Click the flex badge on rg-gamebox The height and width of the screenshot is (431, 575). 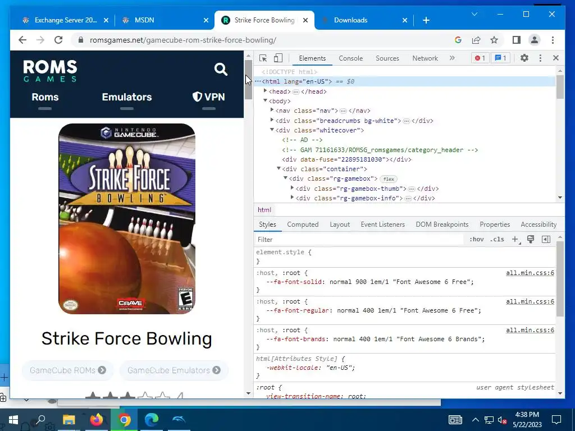pyautogui.click(x=389, y=179)
